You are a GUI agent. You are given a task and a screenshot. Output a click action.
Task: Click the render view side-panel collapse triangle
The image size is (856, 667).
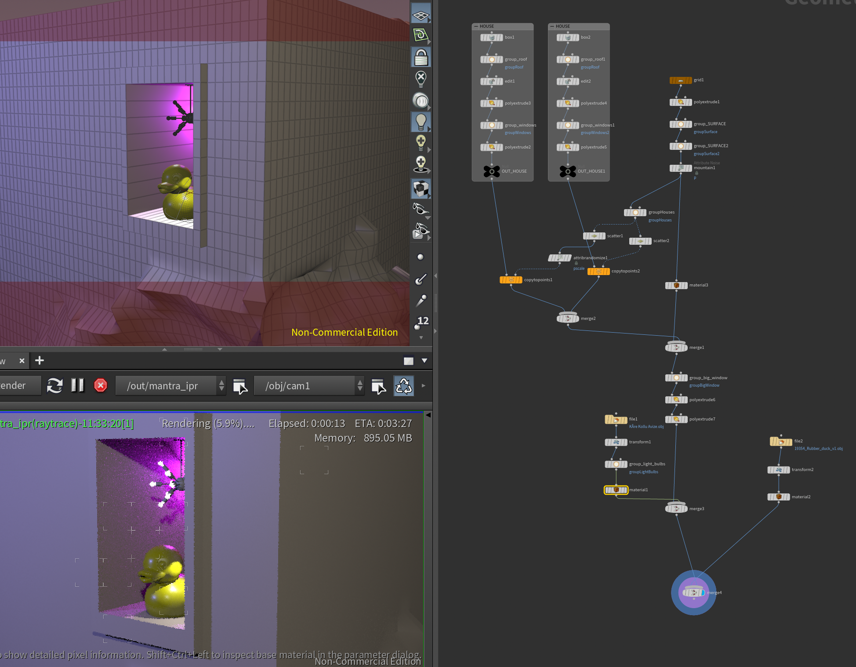(x=428, y=415)
